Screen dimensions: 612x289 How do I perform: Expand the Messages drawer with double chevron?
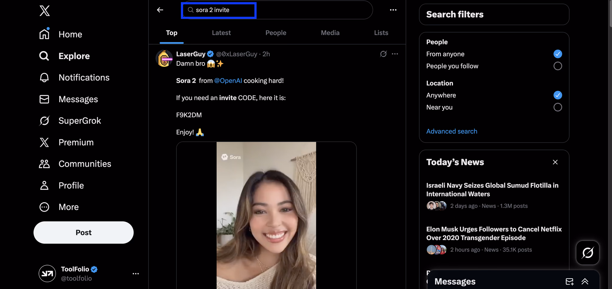585,282
